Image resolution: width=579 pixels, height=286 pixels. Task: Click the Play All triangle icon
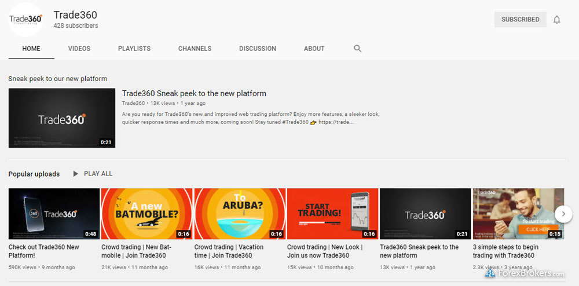75,174
